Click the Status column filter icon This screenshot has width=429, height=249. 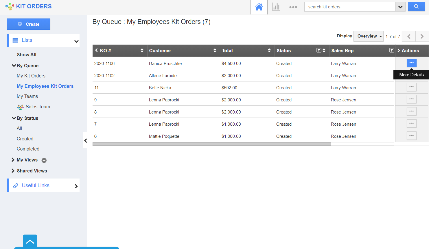click(x=318, y=50)
